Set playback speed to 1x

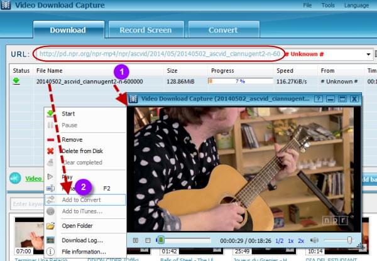[x=291, y=241]
